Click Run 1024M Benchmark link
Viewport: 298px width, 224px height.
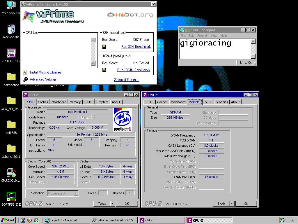134,70
